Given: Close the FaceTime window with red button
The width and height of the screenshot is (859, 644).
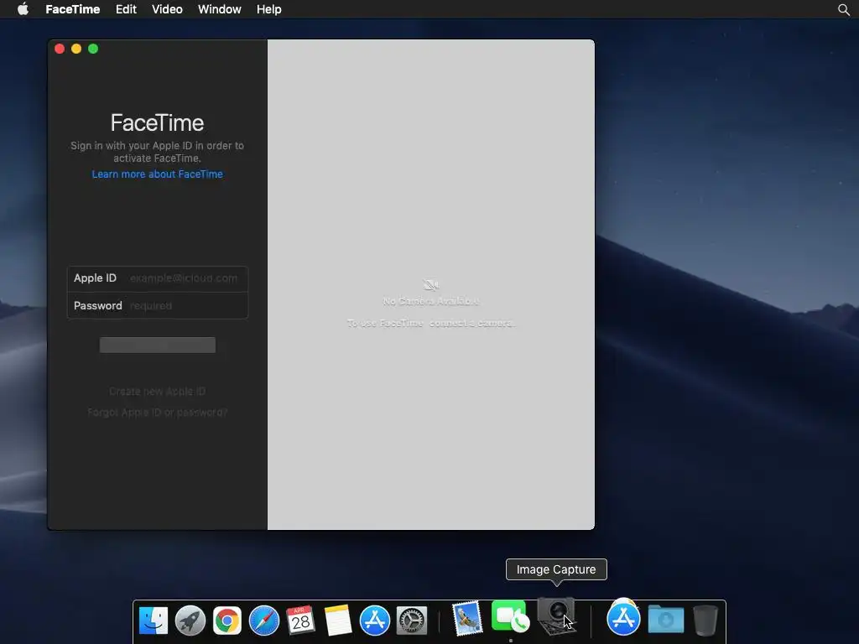Looking at the screenshot, I should (60, 49).
